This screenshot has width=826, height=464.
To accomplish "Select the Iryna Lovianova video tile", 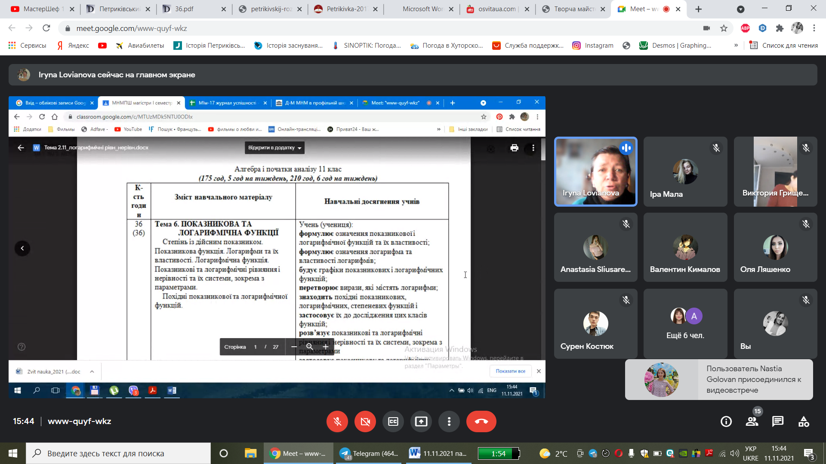I will click(x=595, y=171).
